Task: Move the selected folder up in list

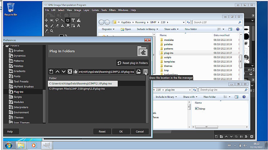Action: (57, 71)
